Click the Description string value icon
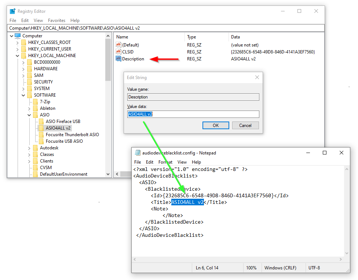The image size is (358, 280). (118, 59)
